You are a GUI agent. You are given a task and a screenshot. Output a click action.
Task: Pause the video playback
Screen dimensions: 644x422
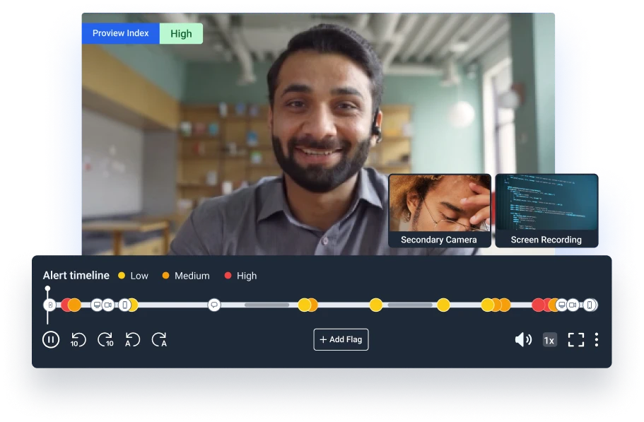pyautogui.click(x=49, y=339)
